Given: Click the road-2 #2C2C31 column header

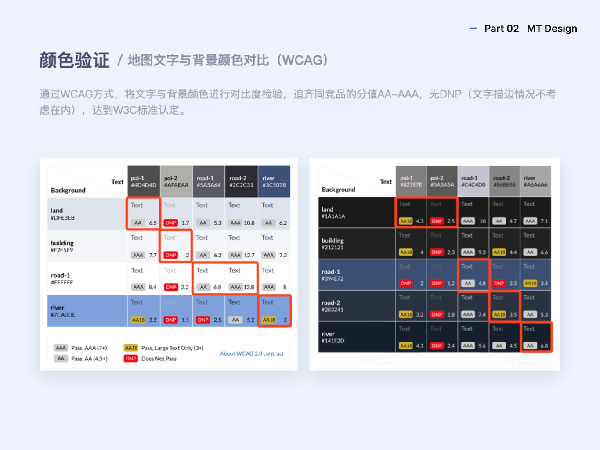Looking at the screenshot, I should 241,181.
